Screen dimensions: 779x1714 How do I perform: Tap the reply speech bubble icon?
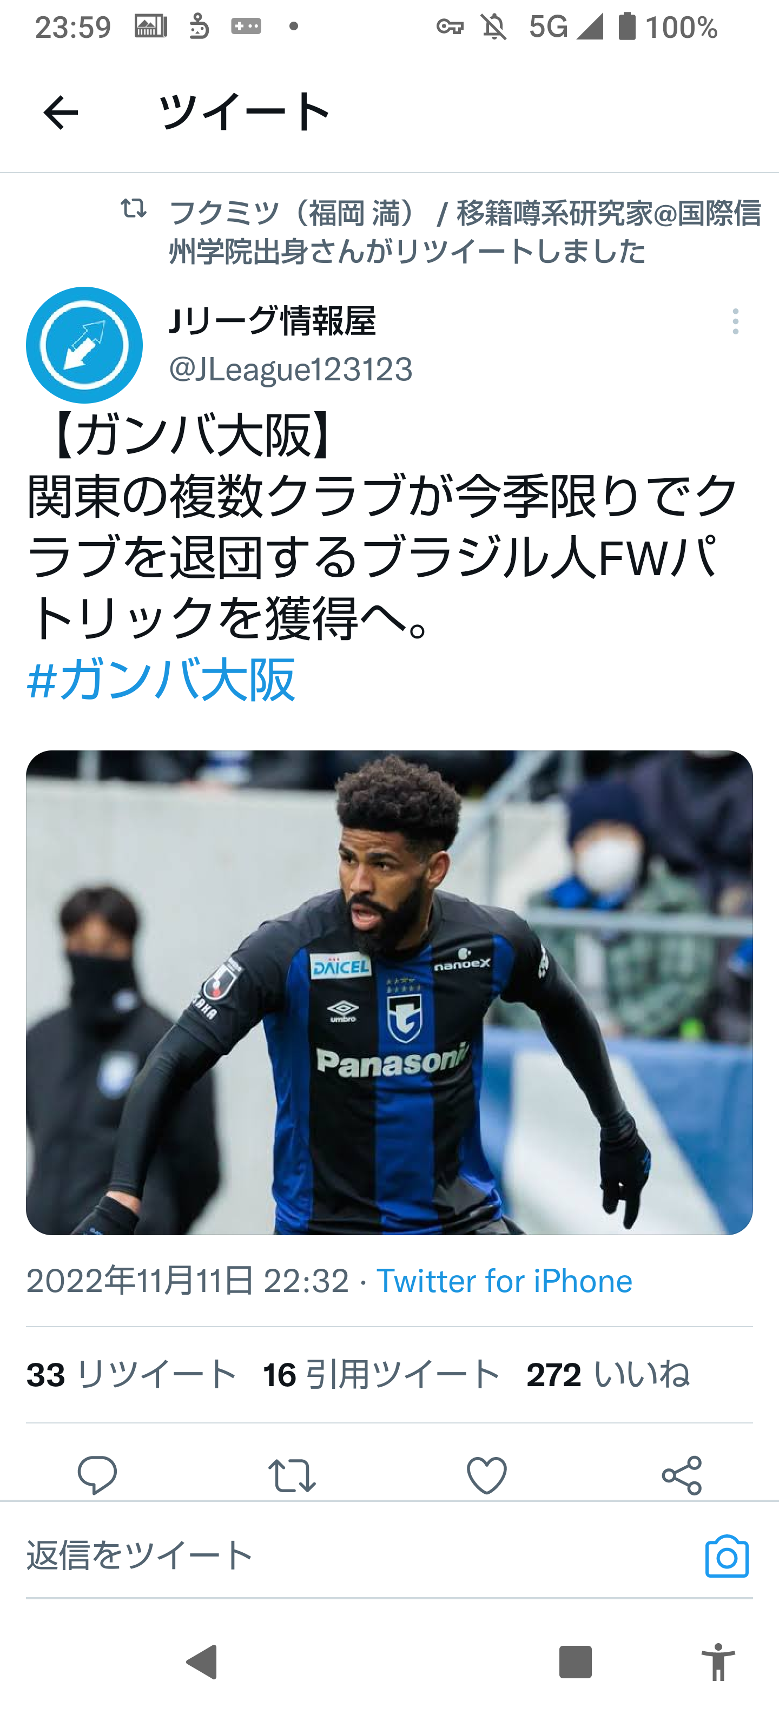point(97,1474)
